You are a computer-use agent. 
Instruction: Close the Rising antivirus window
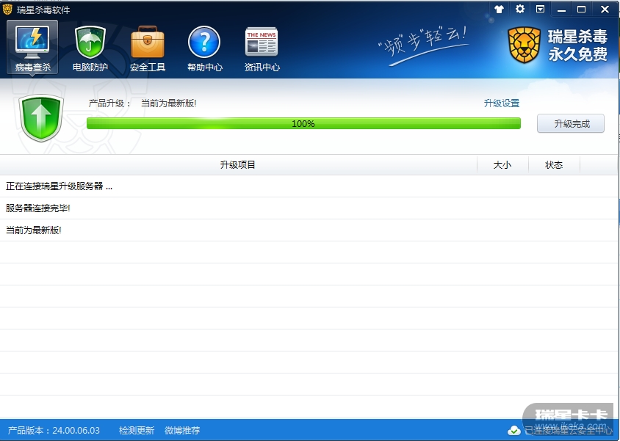point(605,9)
